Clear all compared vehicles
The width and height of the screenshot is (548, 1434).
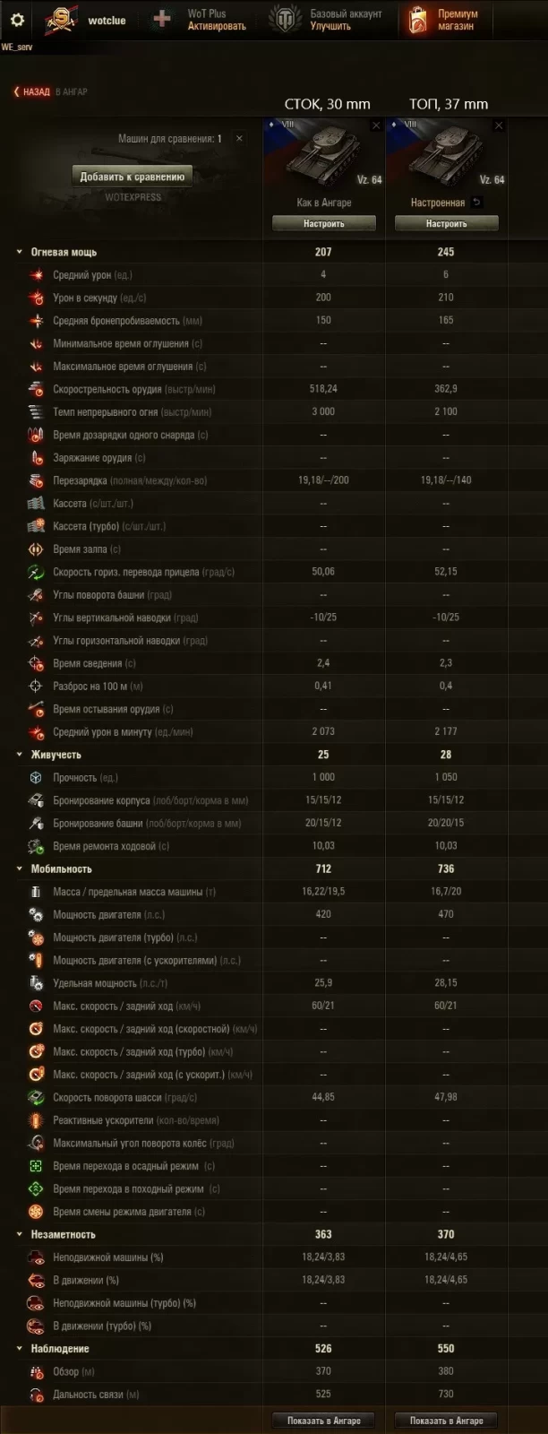coord(239,139)
